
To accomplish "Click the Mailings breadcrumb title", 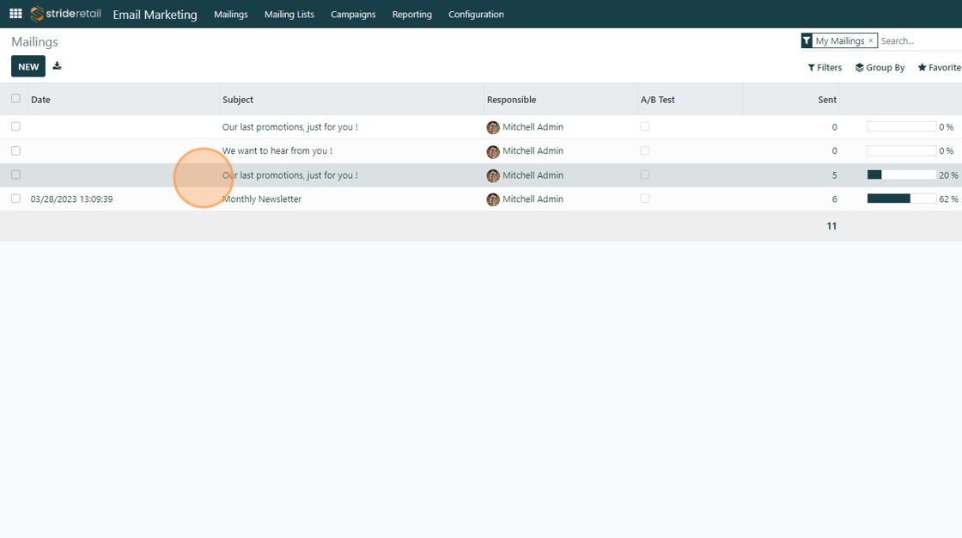I will (x=34, y=42).
